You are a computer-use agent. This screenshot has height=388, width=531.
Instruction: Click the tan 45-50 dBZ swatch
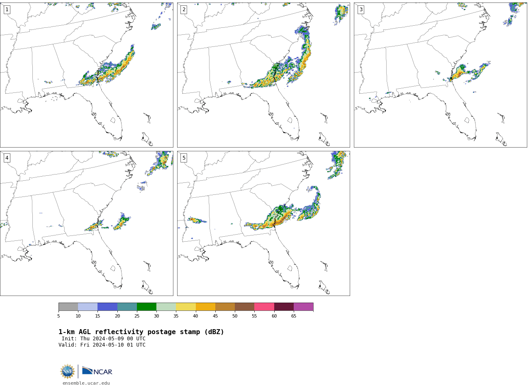click(x=225, y=307)
